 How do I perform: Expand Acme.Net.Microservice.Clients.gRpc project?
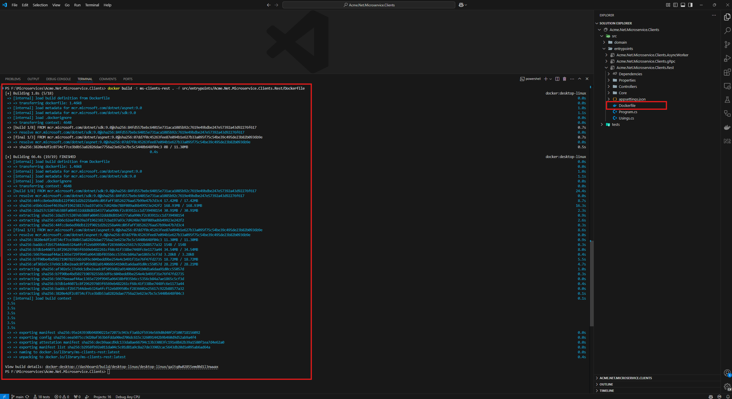tap(606, 61)
